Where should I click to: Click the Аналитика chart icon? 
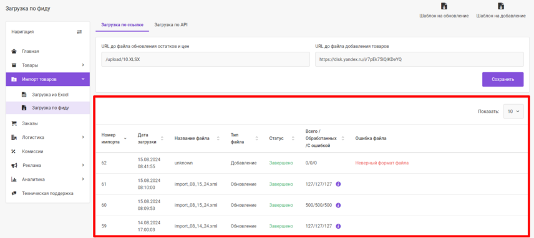(x=14, y=179)
